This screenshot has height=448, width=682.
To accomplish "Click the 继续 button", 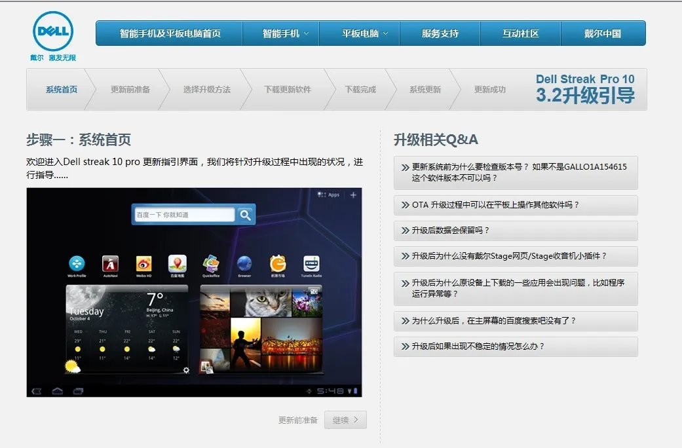I will (345, 420).
